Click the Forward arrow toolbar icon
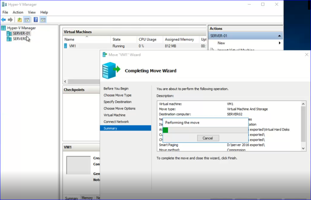The width and height of the screenshot is (311, 200). (10, 20)
